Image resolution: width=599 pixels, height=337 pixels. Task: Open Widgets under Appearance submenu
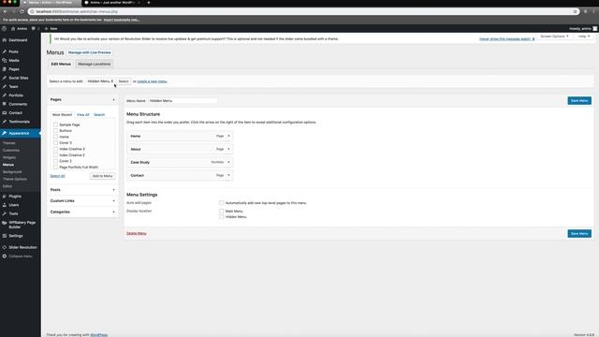pos(9,157)
